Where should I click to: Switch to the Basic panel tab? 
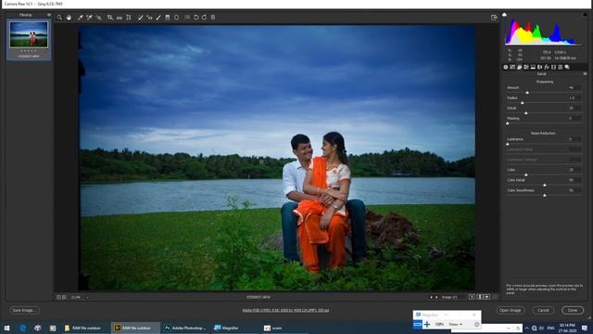pos(506,67)
